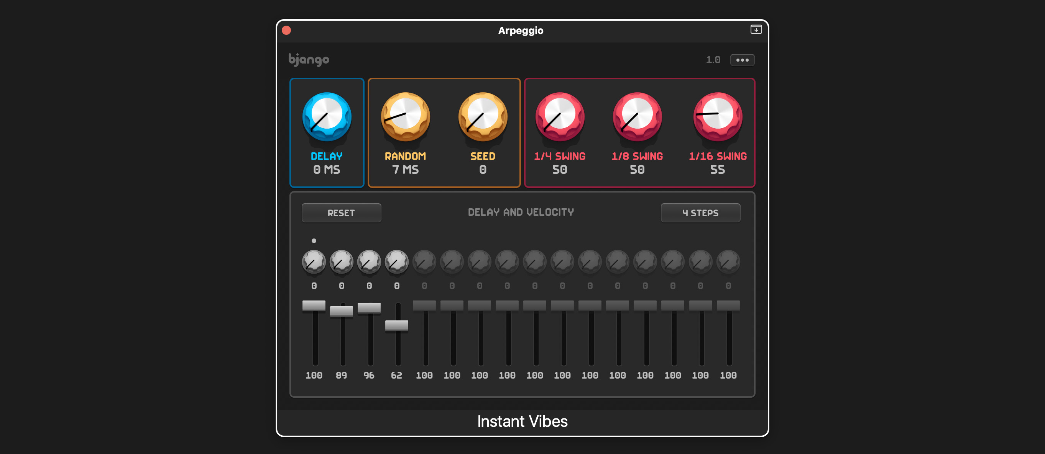The width and height of the screenshot is (1045, 454).
Task: Click the thirteenth step delay knob
Action: [x=645, y=261]
